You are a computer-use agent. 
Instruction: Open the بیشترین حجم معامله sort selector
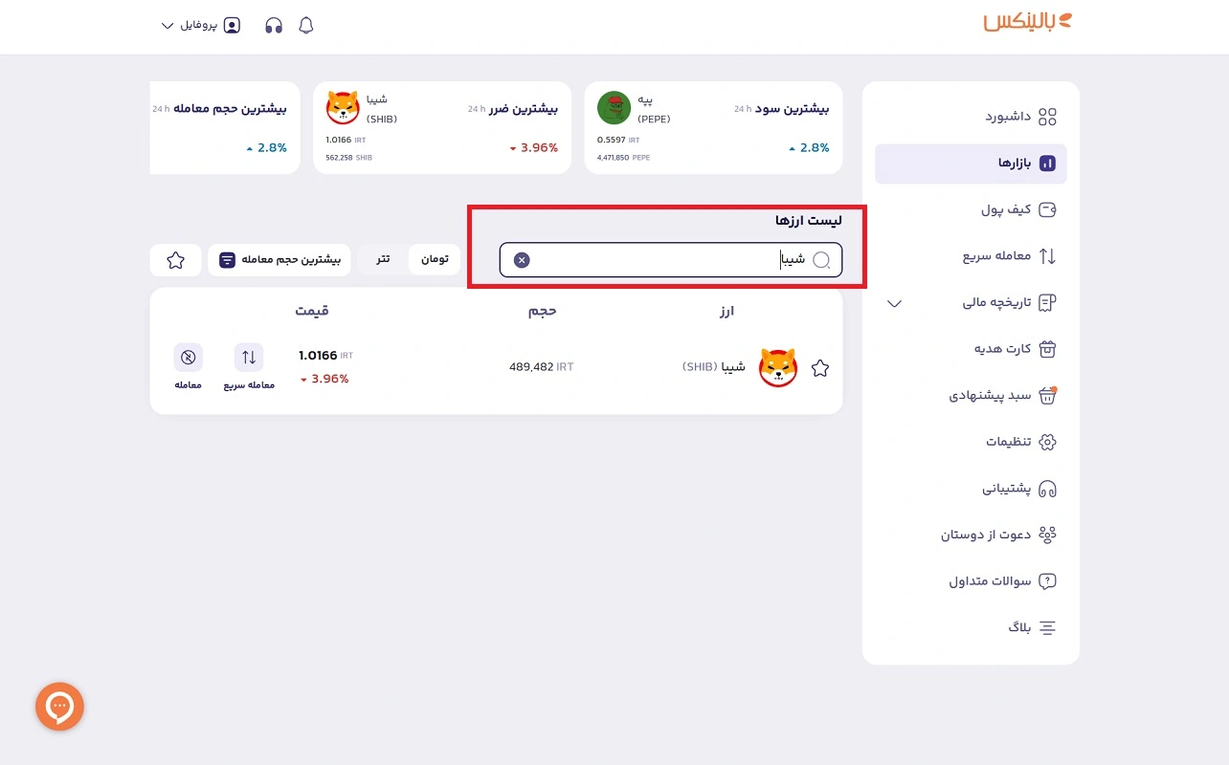click(279, 259)
